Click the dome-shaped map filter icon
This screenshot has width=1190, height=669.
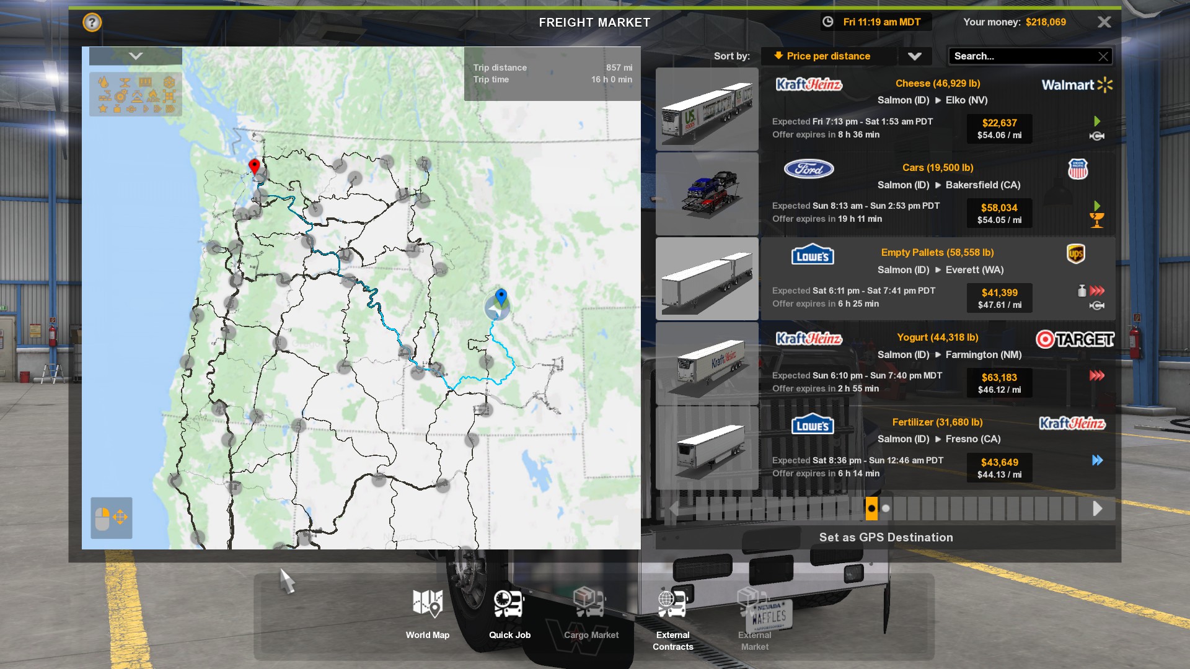pyautogui.click(x=137, y=97)
